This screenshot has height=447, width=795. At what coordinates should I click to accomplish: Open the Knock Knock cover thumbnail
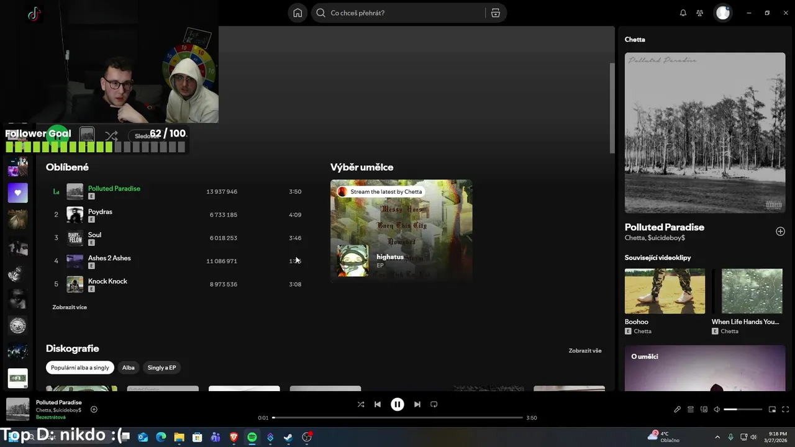pos(75,284)
